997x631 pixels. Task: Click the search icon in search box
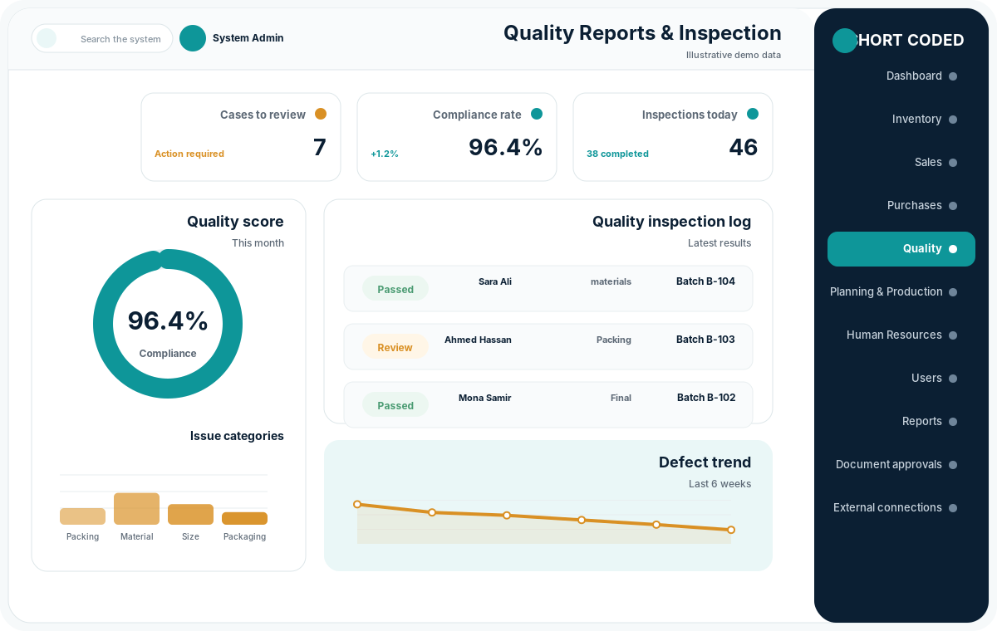coord(47,38)
